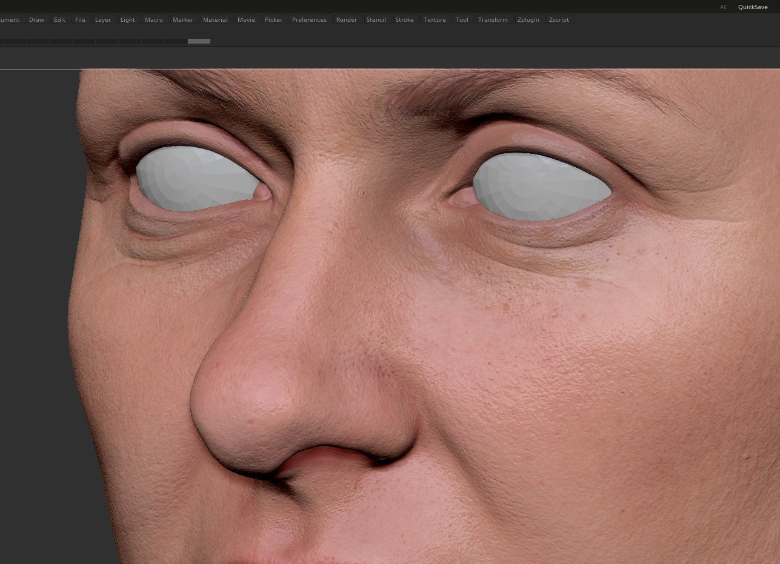
Task: Open the File menu
Action: (80, 20)
